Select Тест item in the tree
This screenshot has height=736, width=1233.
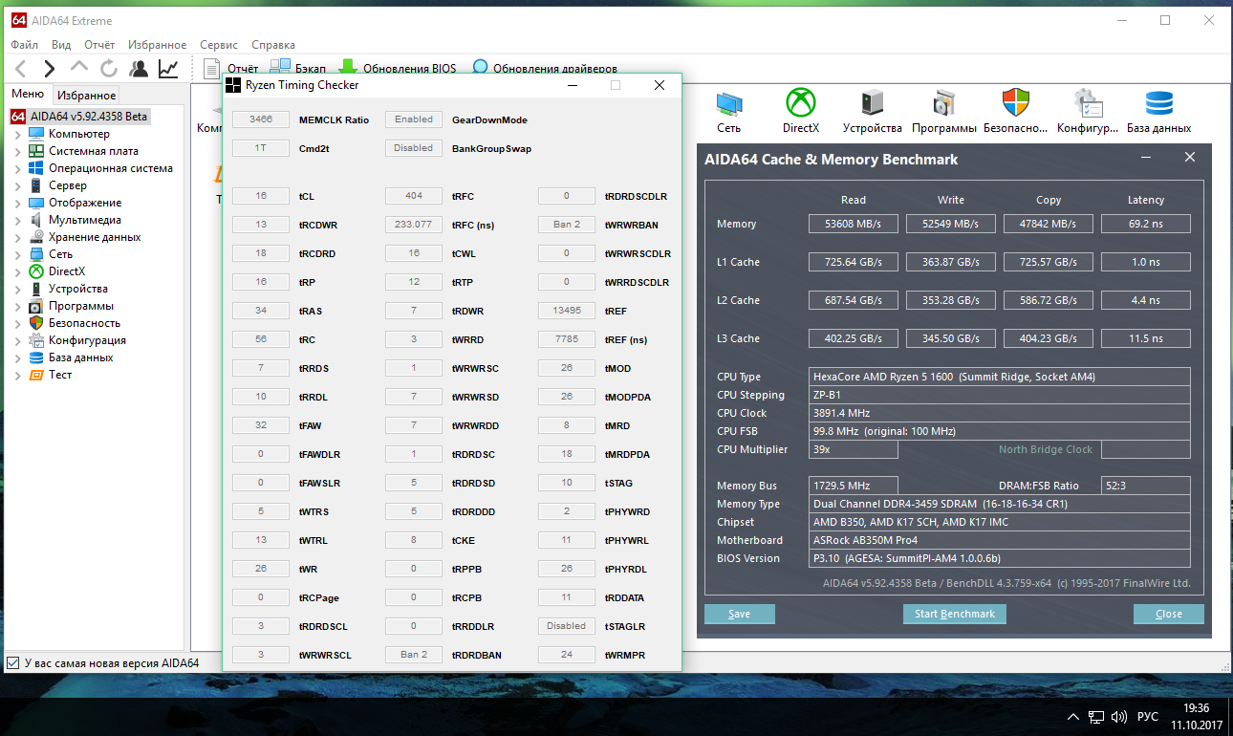(60, 375)
